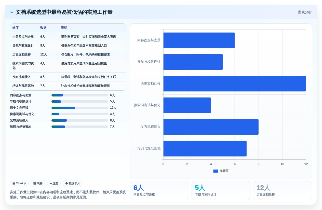The width and height of the screenshot is (322, 210).
Task: Click the 8人 value in table
Action: [x=43, y=77]
